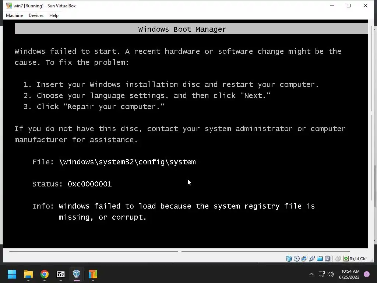Click the virtualization (V chip) indicator icon
This screenshot has height=283, width=377.
click(327, 258)
